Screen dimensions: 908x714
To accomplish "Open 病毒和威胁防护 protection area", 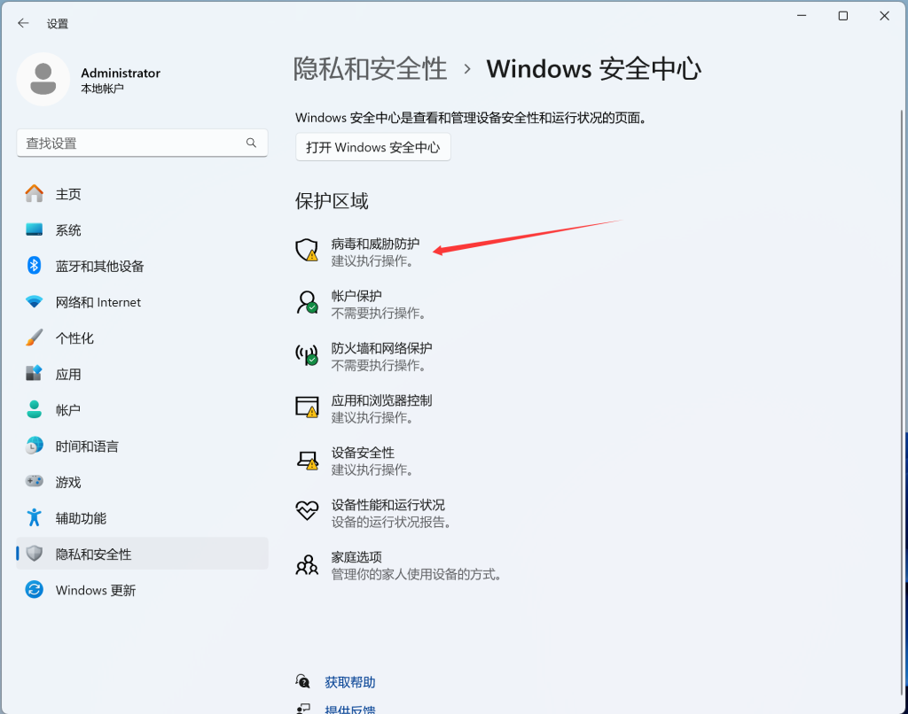I will pos(375,252).
